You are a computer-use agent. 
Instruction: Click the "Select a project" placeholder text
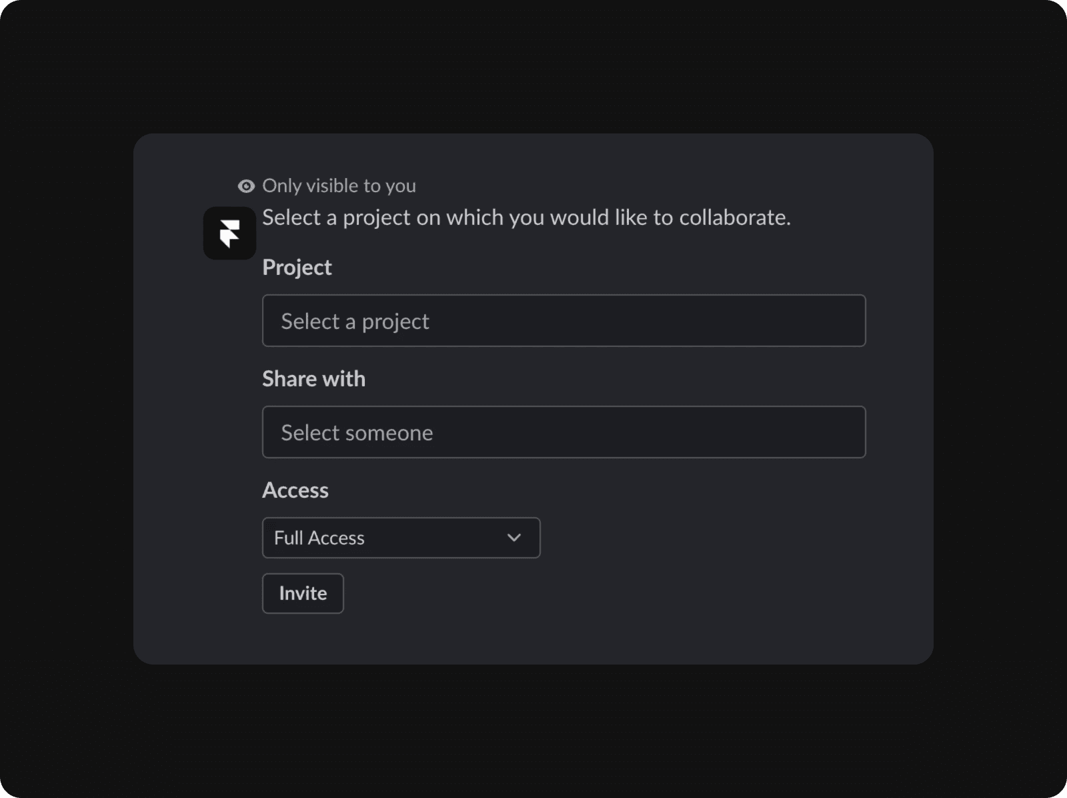(x=355, y=322)
